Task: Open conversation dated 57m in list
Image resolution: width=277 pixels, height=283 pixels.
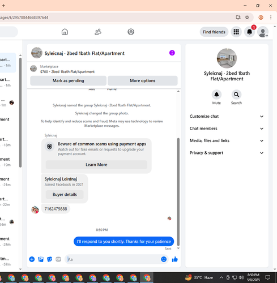Action: 8,261
